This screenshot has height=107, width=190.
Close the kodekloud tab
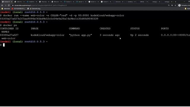pos(135,2)
